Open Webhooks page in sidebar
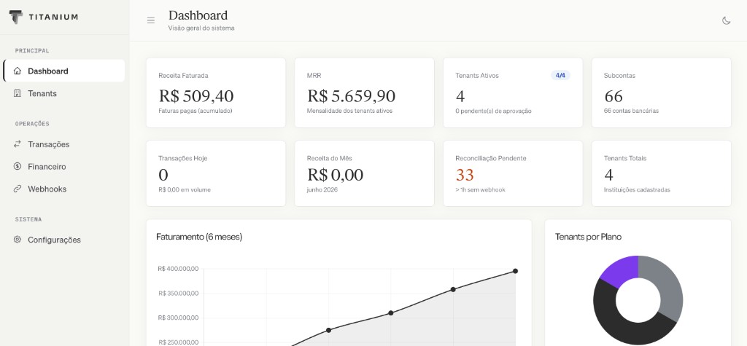Image resolution: width=747 pixels, height=346 pixels. click(x=64, y=189)
